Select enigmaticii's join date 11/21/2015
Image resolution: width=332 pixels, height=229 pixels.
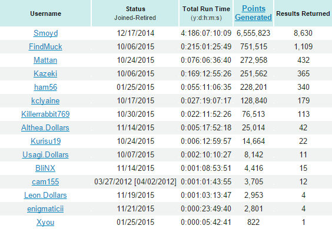[x=135, y=209]
